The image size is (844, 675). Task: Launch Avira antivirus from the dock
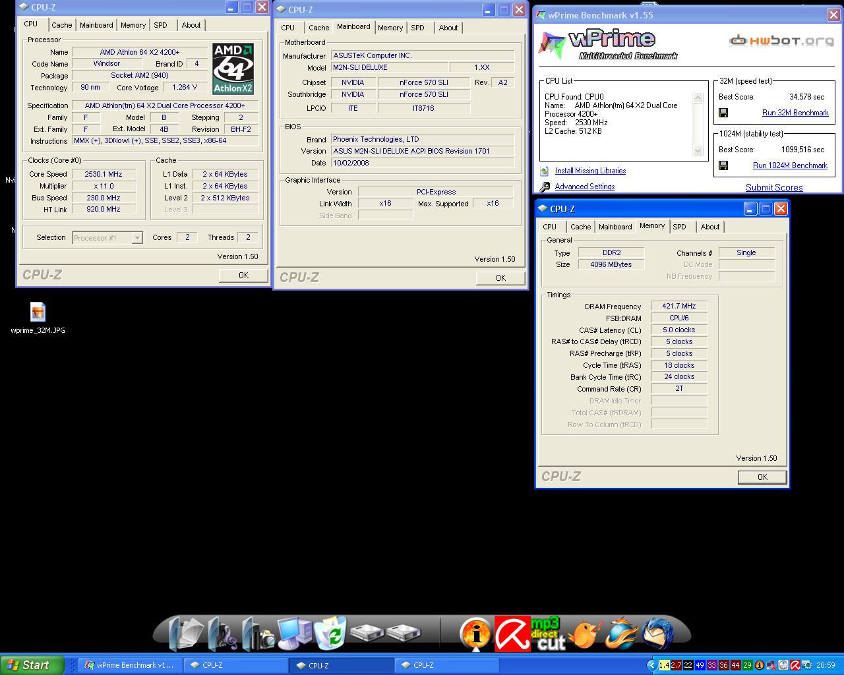pos(512,633)
